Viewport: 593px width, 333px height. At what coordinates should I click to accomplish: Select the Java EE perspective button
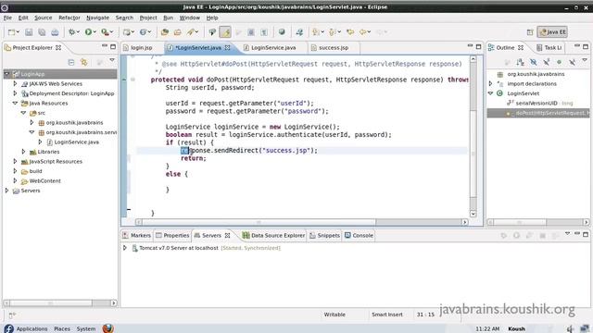click(552, 32)
